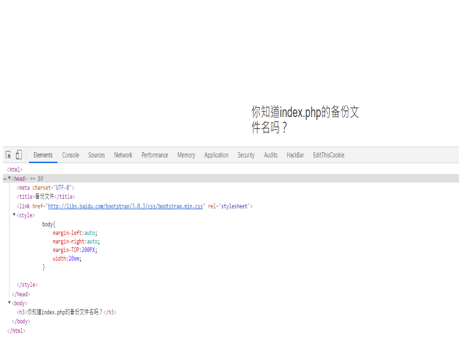This screenshot has width=460, height=360.
Task: Switch to the Network tab
Action: tap(123, 155)
